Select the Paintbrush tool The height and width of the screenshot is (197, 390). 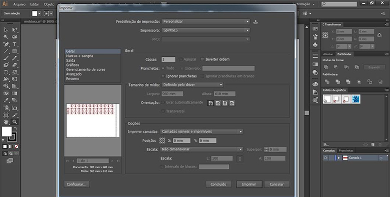coord(6,58)
